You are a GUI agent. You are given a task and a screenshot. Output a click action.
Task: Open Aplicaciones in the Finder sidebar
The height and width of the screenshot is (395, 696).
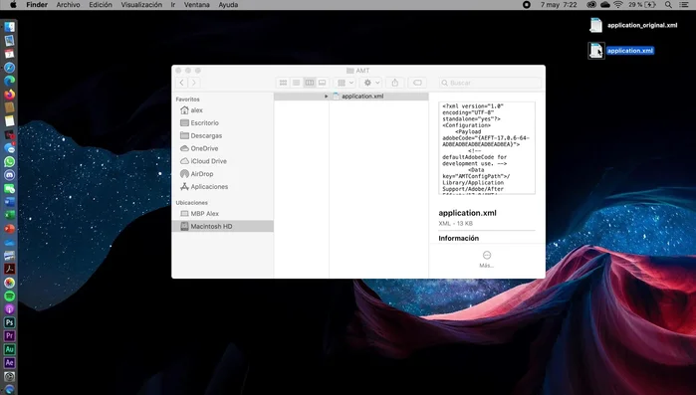click(222, 187)
